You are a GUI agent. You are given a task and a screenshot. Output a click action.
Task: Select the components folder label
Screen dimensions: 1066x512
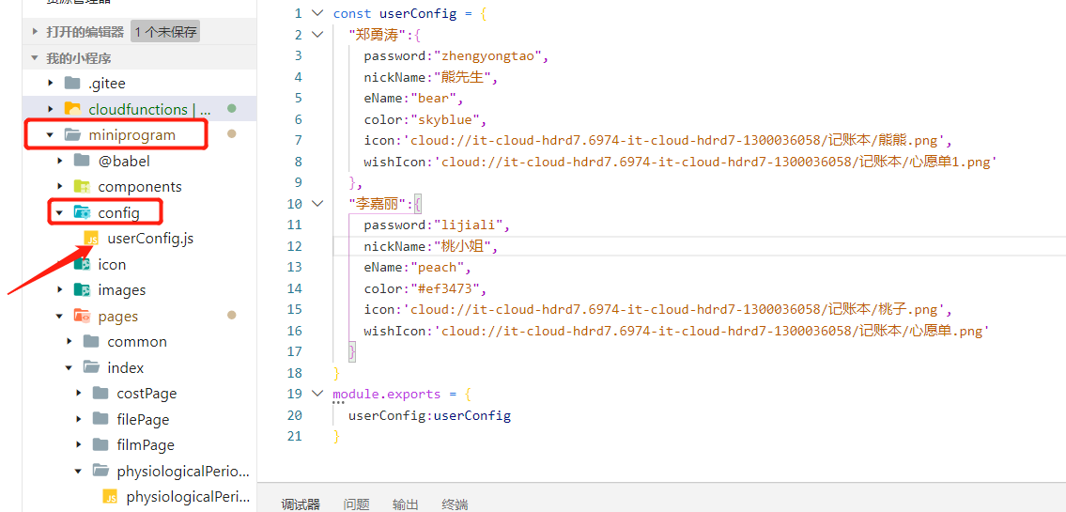click(140, 186)
